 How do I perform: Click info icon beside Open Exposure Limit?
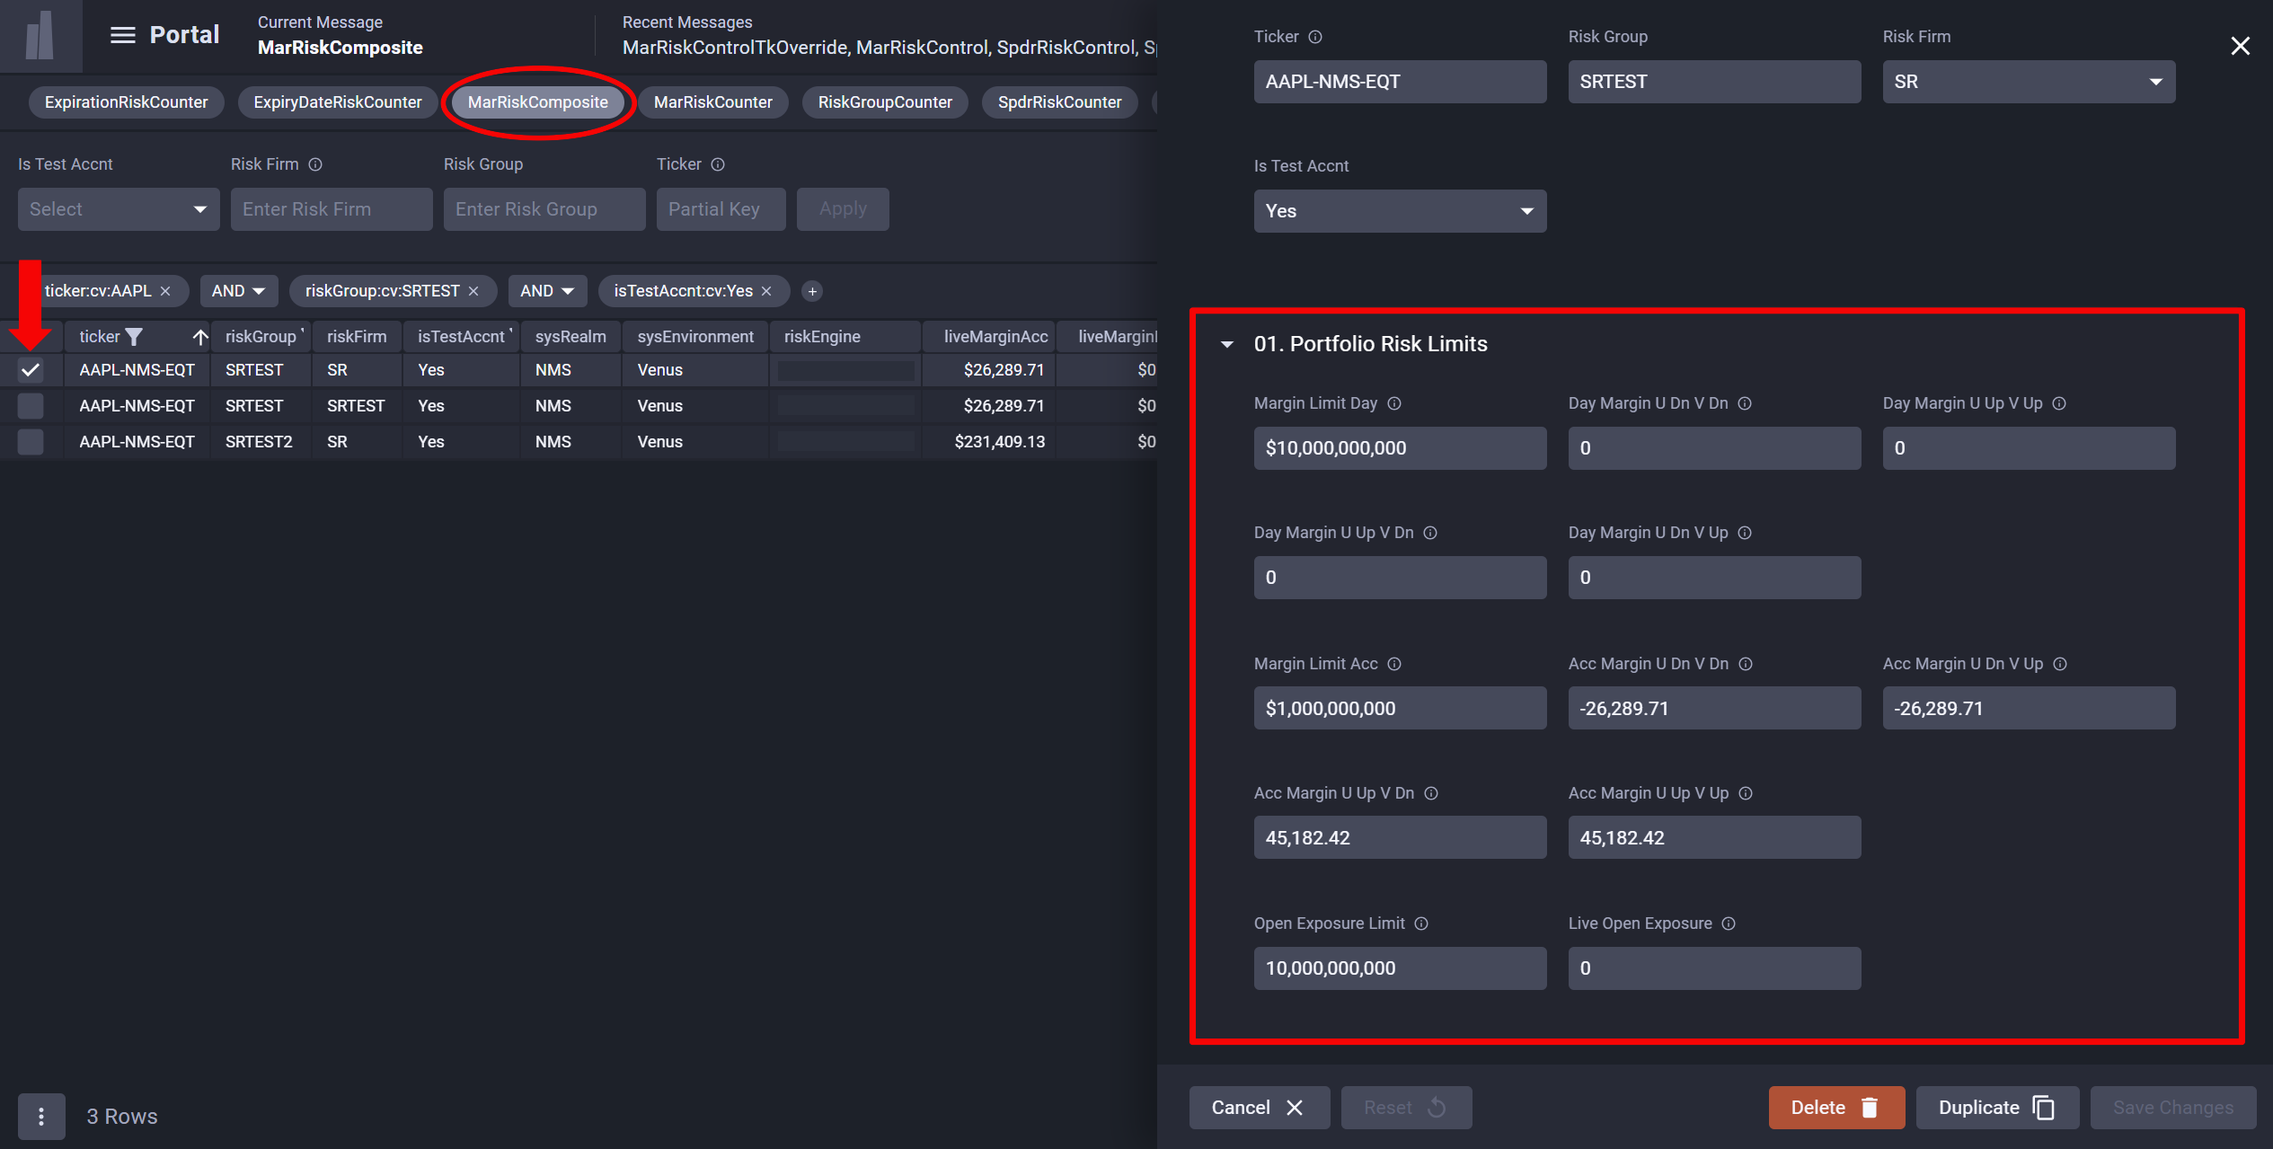click(1421, 924)
